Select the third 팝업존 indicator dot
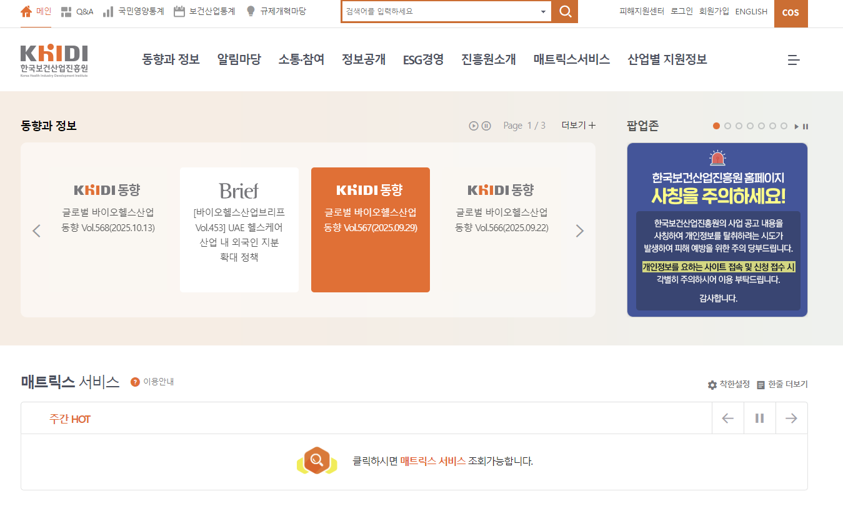This screenshot has width=843, height=506. click(x=739, y=126)
